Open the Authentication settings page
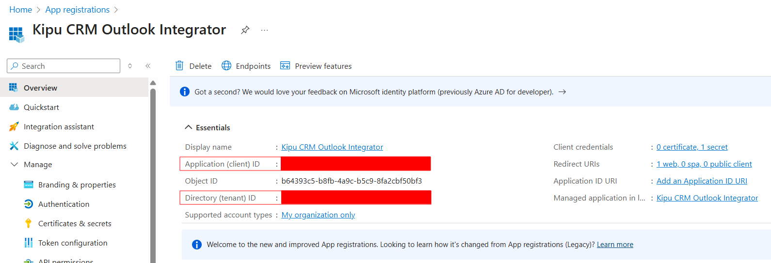Screen dimensions: 771x263 (x=64, y=204)
